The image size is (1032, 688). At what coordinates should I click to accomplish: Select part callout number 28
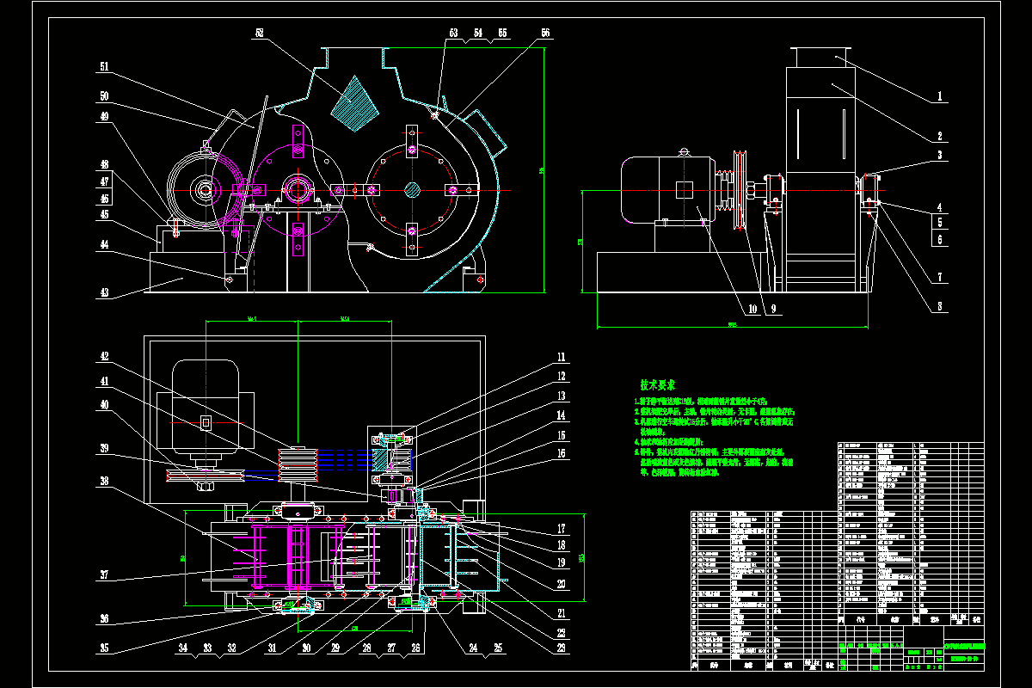(x=365, y=649)
